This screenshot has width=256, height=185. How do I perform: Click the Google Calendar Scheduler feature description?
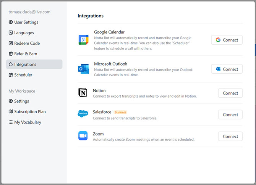[x=143, y=43]
